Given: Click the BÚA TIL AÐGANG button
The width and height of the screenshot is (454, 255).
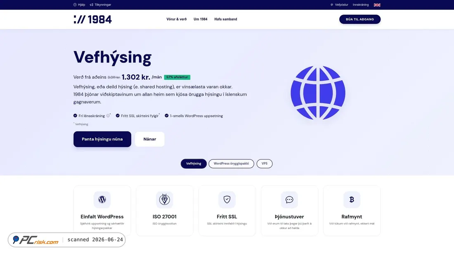Looking at the screenshot, I should coord(360,19).
